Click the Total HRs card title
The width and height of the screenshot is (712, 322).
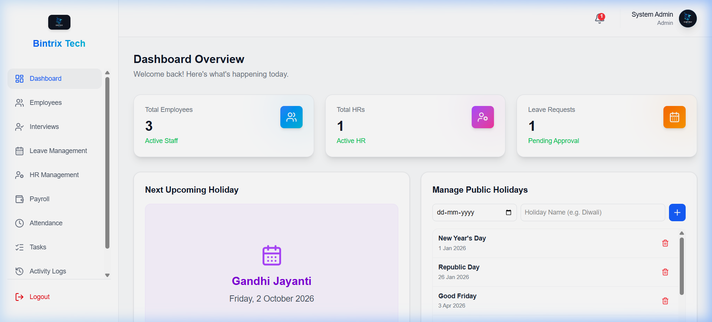pos(350,110)
